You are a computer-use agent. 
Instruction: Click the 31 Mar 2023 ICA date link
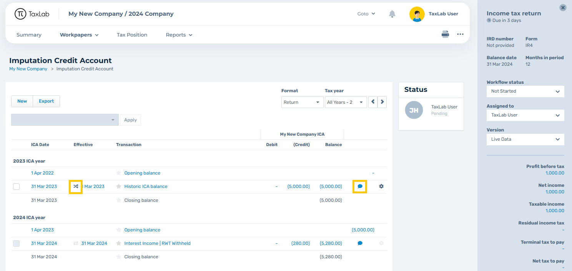click(x=44, y=186)
